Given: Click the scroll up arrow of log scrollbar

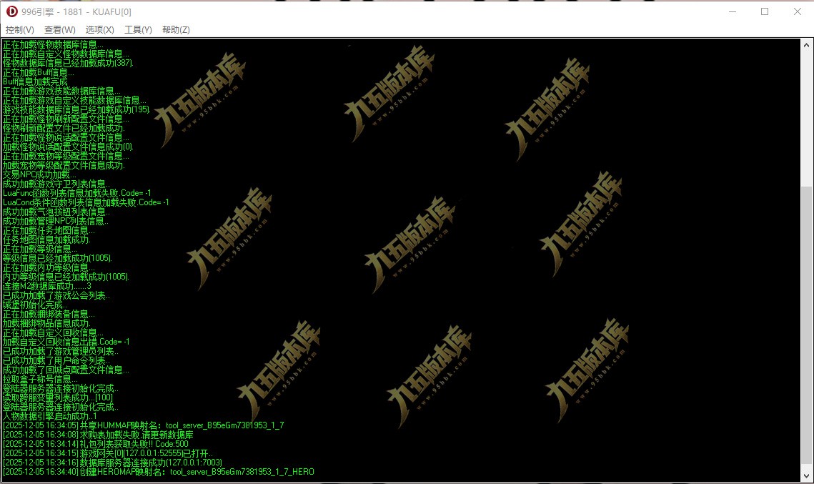Looking at the screenshot, I should click(x=806, y=45).
